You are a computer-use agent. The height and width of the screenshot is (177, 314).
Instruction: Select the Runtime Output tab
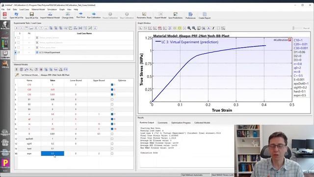tap(147, 122)
